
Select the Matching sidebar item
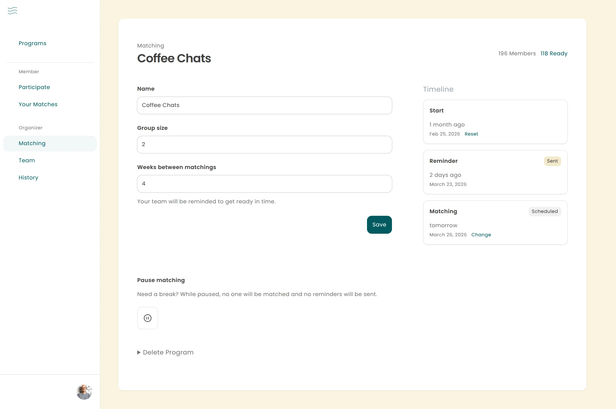coord(32,143)
